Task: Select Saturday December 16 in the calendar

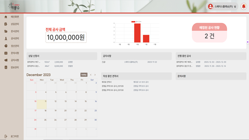Action: tap(92, 104)
